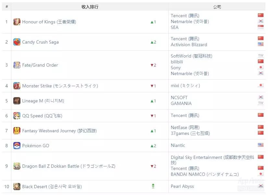Open the Pearl Abyss company link
The height and width of the screenshot is (195, 268).
182,186
